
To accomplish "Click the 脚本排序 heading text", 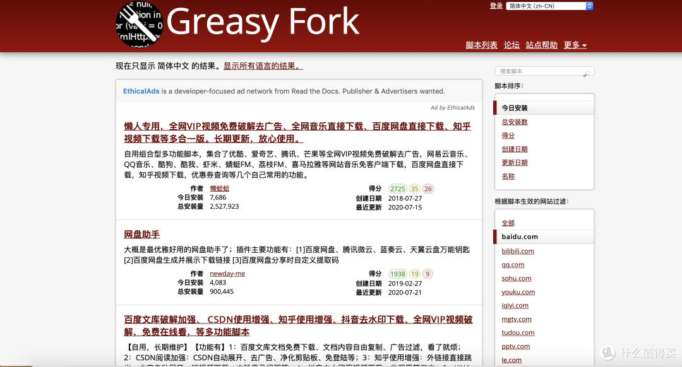I will click(x=509, y=86).
